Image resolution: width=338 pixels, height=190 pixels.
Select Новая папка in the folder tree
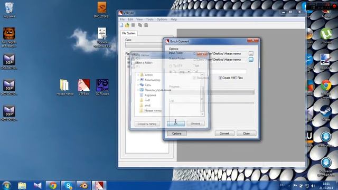(x=153, y=110)
